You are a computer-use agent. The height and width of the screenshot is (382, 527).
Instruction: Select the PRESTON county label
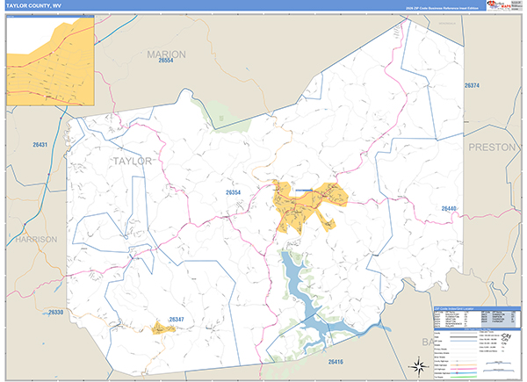[492, 148]
